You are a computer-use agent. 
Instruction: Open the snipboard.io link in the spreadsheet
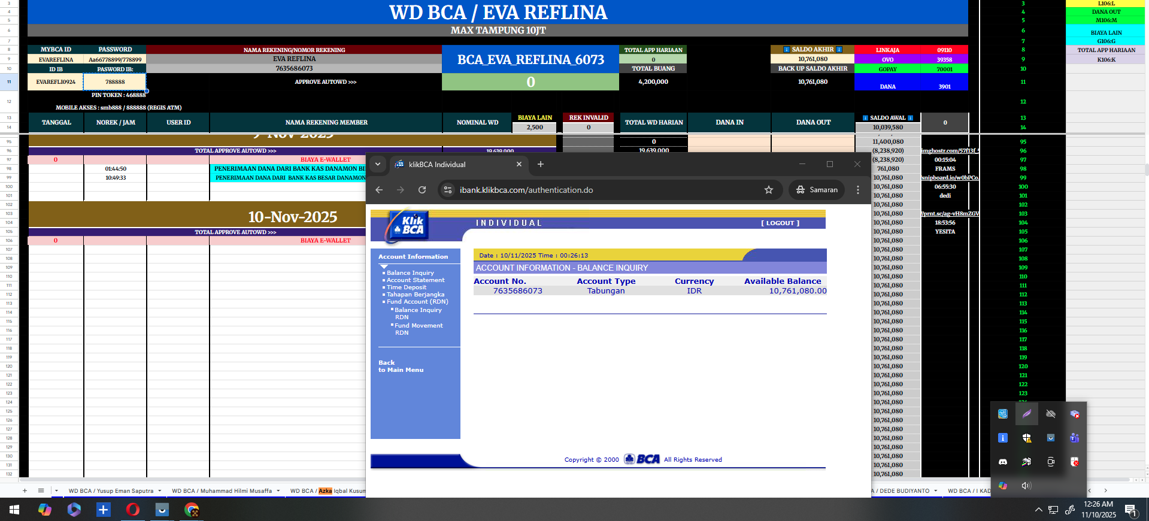click(x=950, y=178)
